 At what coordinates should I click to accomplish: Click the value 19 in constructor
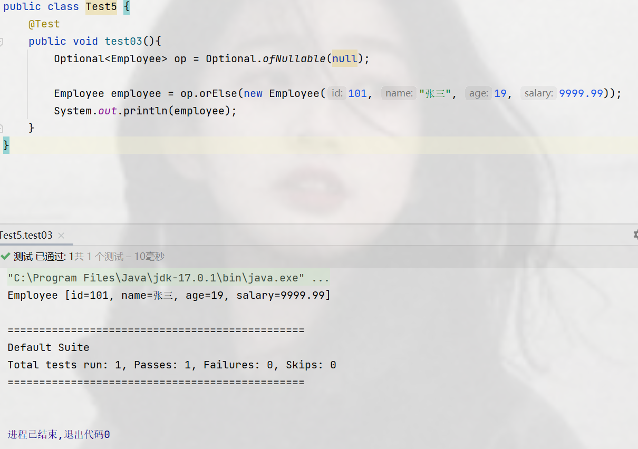coord(500,93)
